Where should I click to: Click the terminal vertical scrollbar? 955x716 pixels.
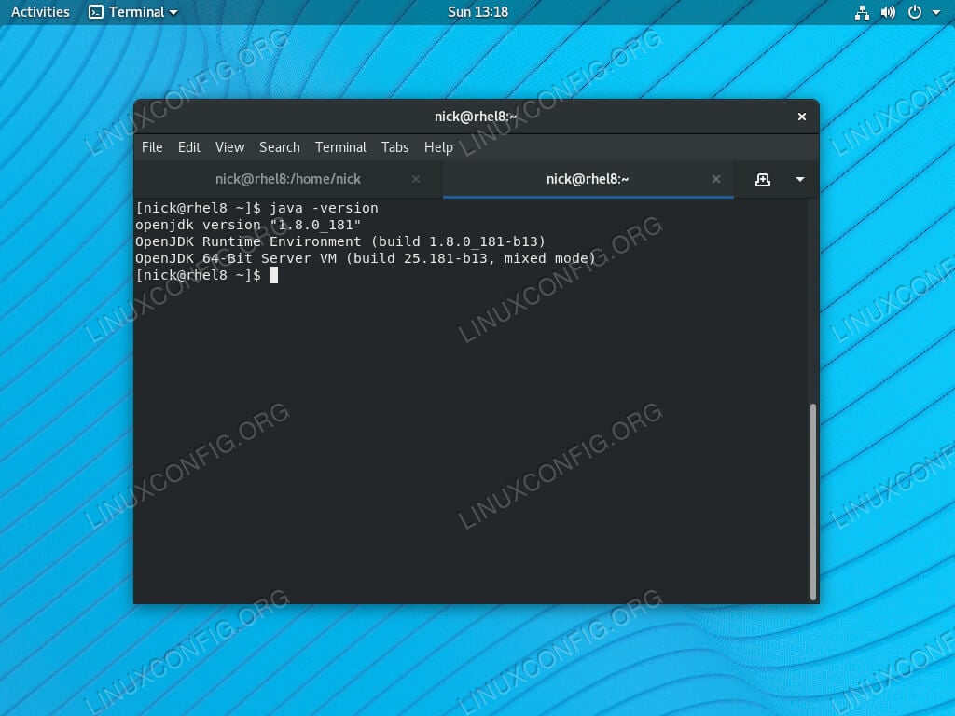(x=812, y=502)
